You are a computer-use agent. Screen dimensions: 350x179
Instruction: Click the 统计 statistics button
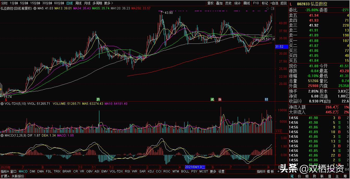[237, 3]
